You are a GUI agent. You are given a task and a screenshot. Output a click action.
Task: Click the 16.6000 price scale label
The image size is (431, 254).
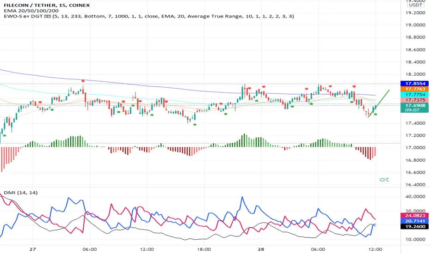click(x=415, y=172)
